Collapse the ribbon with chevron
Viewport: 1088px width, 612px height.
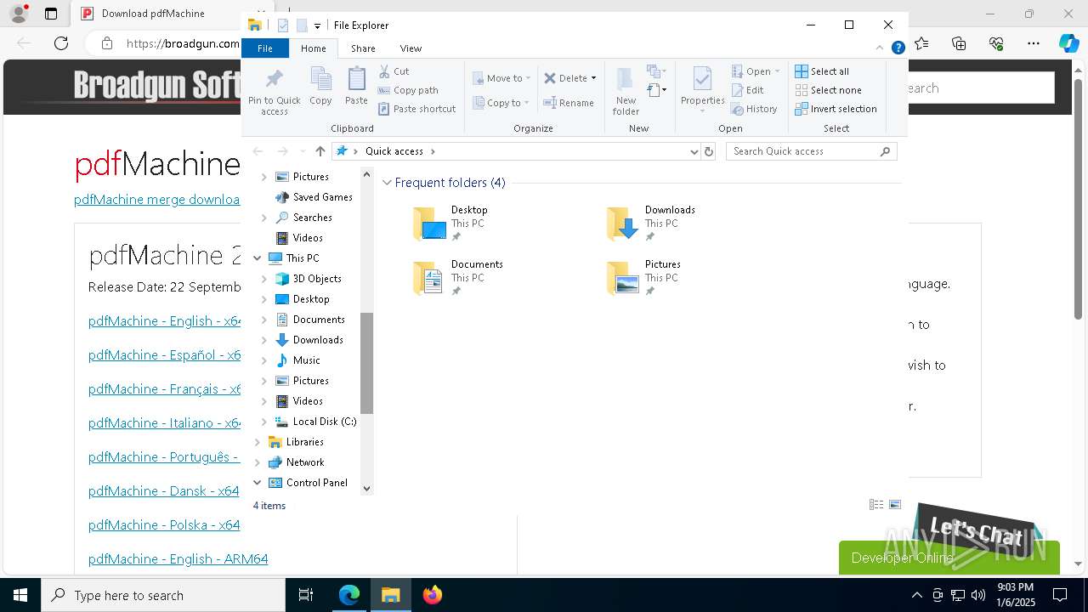880,48
